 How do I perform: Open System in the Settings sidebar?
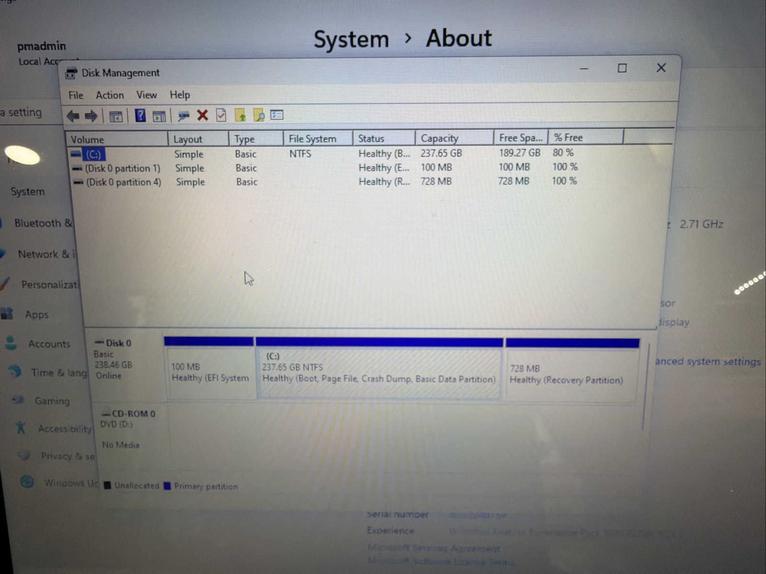[x=28, y=191]
